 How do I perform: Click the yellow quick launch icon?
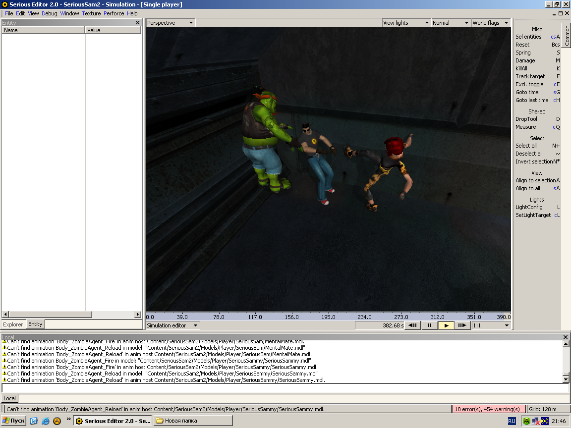point(57,421)
